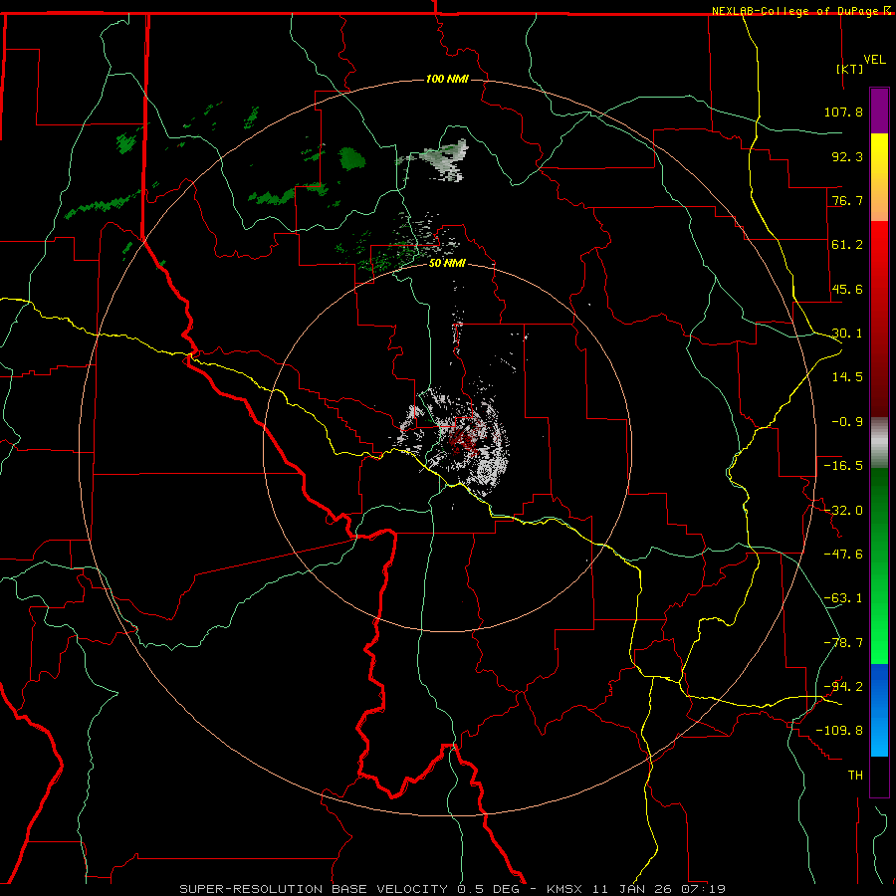Image resolution: width=896 pixels, height=896 pixels.
Task: Select the -109.8 scale value
Action: [x=839, y=731]
